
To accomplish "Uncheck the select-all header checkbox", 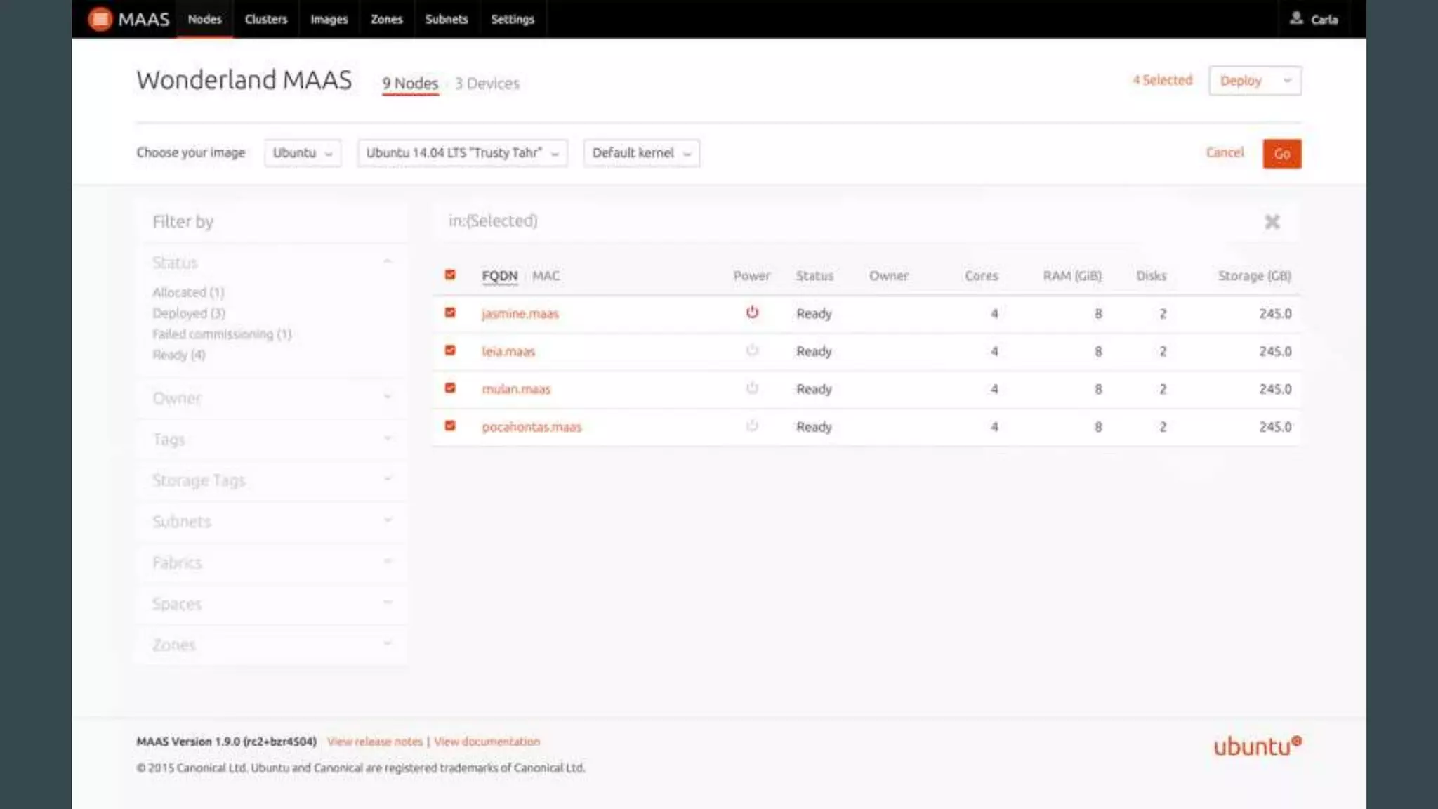I will pyautogui.click(x=450, y=275).
